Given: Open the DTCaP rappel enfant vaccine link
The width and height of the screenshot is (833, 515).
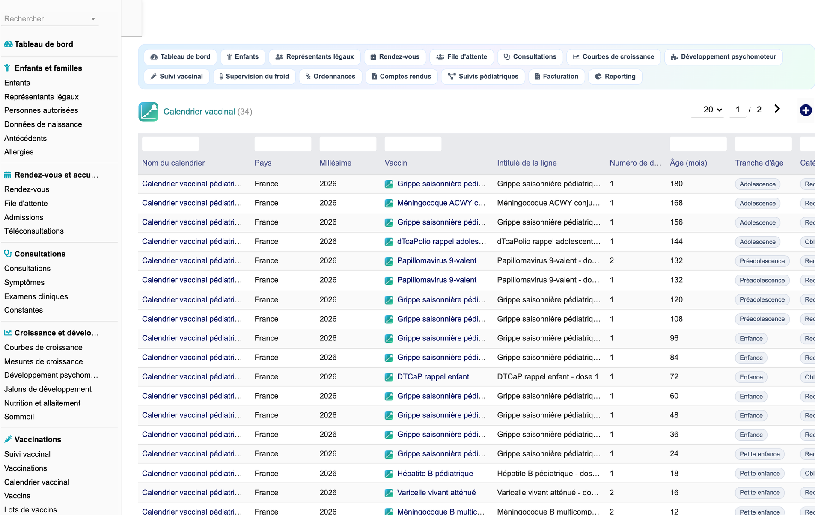Looking at the screenshot, I should coord(433,377).
